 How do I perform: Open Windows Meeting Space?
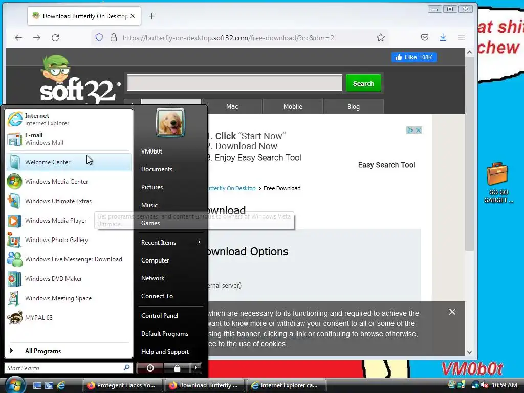(69, 298)
